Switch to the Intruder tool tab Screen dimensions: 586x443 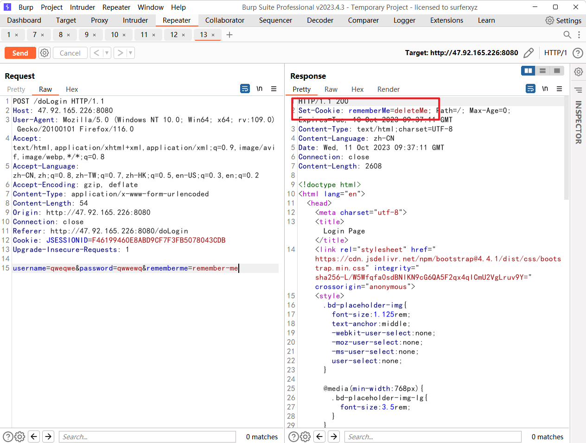(x=135, y=20)
